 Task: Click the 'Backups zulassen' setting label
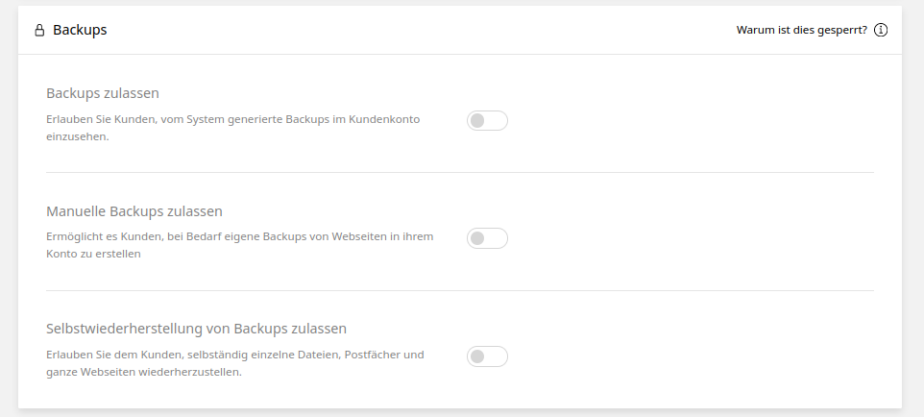103,93
